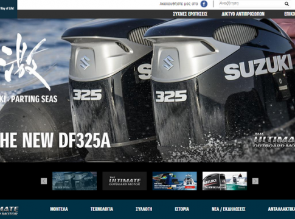The image size is (295, 219).
Task: Open the Facebook page icon
Action: click(204, 4)
